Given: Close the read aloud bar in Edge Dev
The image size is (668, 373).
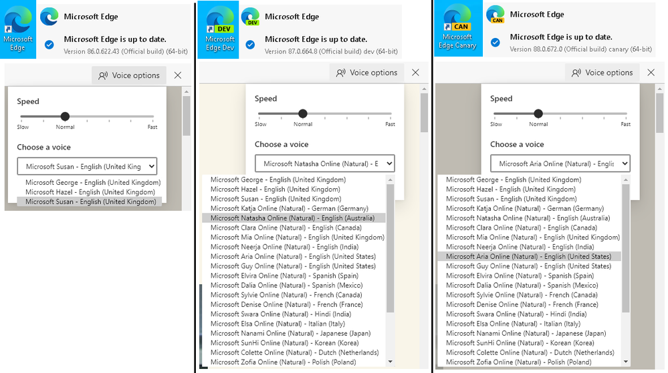Looking at the screenshot, I should (x=416, y=73).
